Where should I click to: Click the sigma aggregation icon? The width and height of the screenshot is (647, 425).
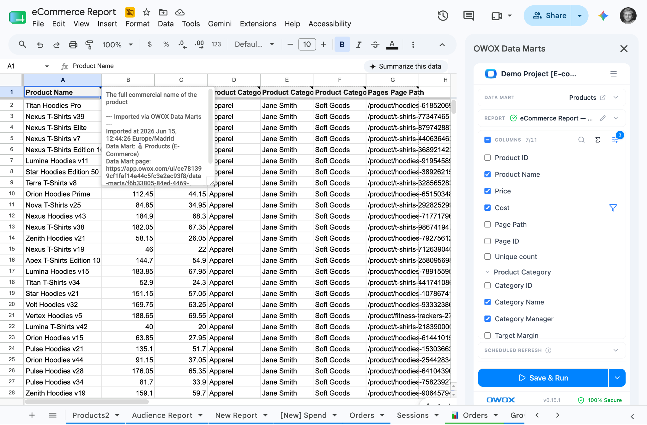(x=597, y=140)
